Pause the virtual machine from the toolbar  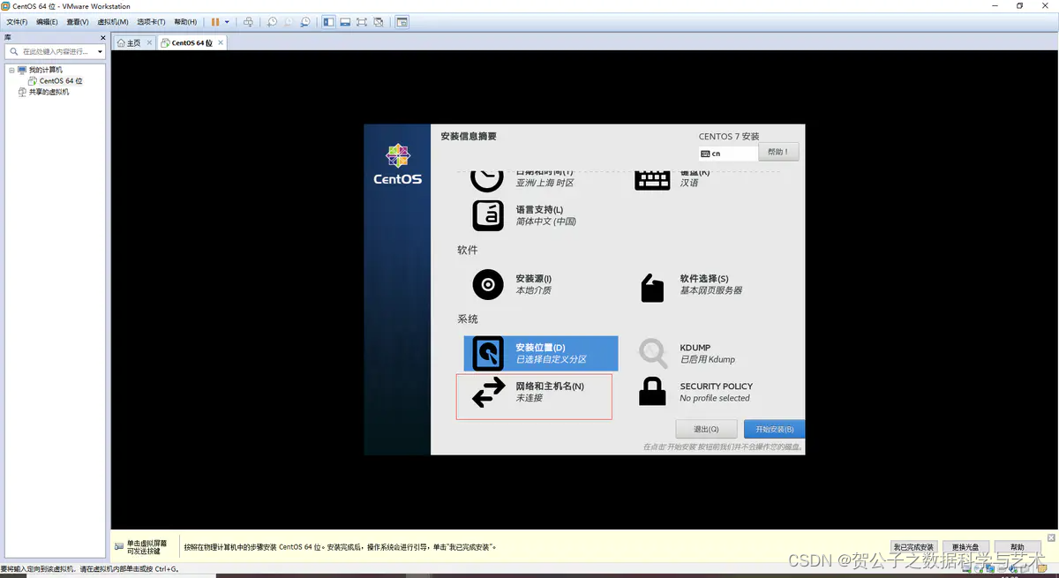click(215, 21)
